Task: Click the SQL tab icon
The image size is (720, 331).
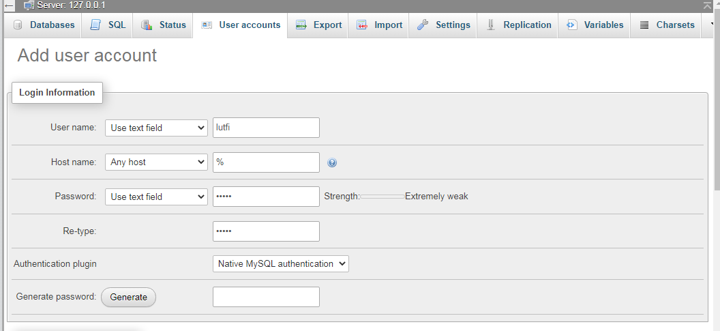Action: click(95, 25)
